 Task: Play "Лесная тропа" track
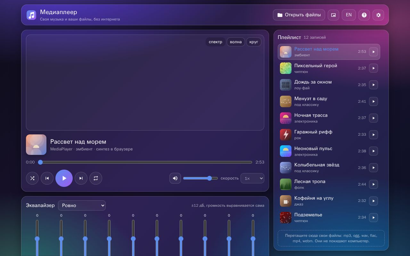(x=373, y=184)
